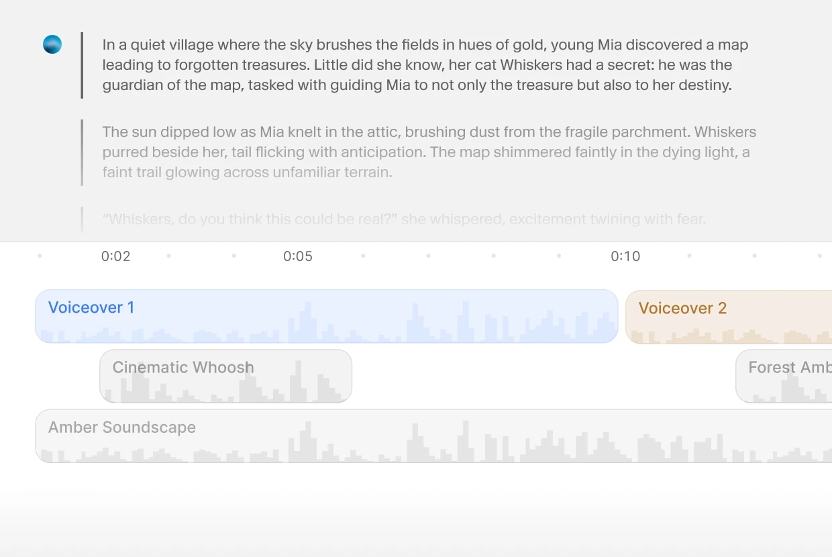Click the tick dot right after 0:10
Screen dimensions: 832x557
tap(689, 256)
